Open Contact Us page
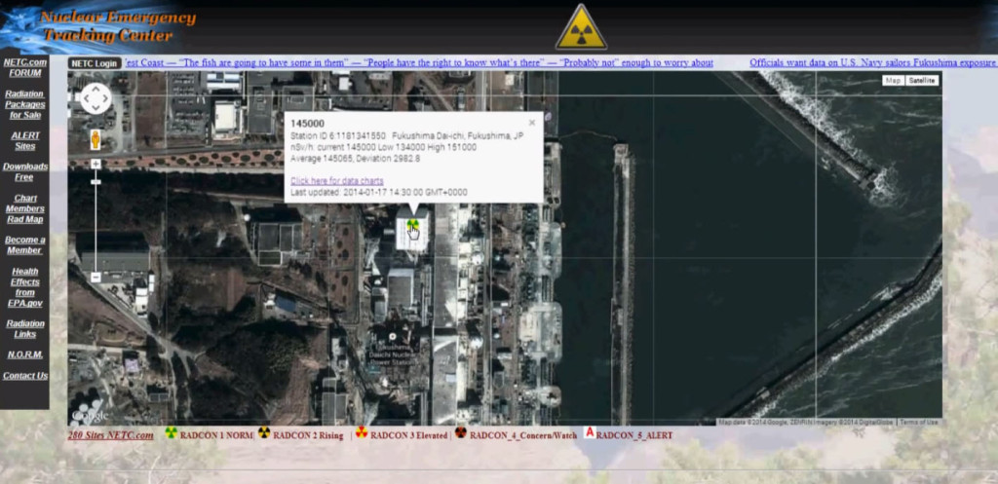 pyautogui.click(x=24, y=376)
